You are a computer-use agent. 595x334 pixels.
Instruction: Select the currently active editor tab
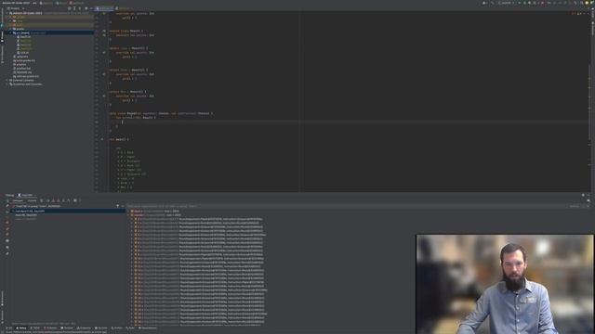point(104,8)
